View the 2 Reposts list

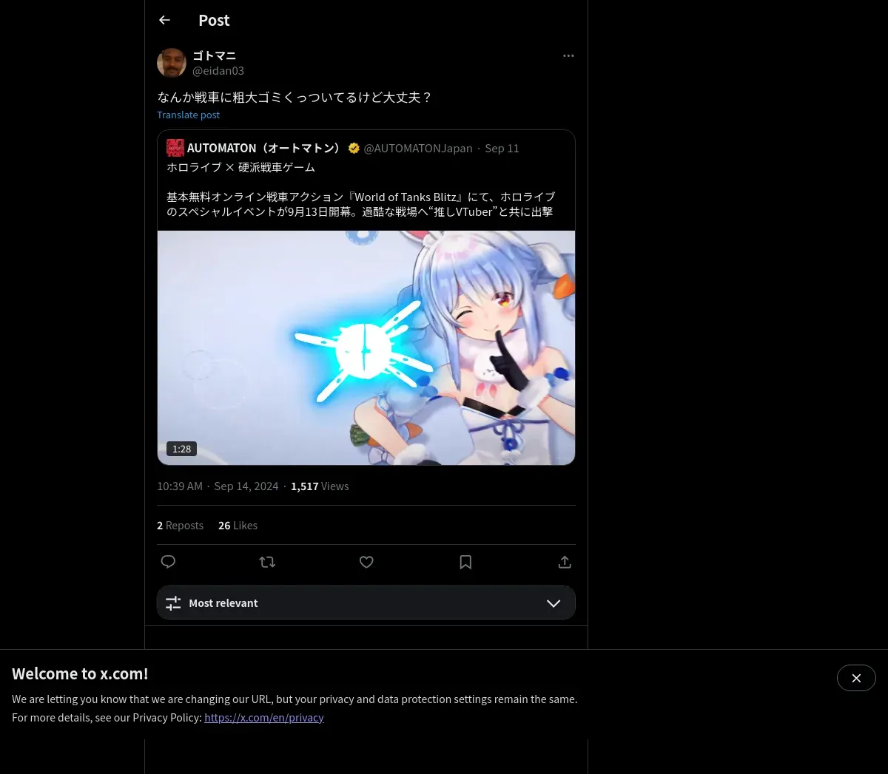pyautogui.click(x=180, y=526)
